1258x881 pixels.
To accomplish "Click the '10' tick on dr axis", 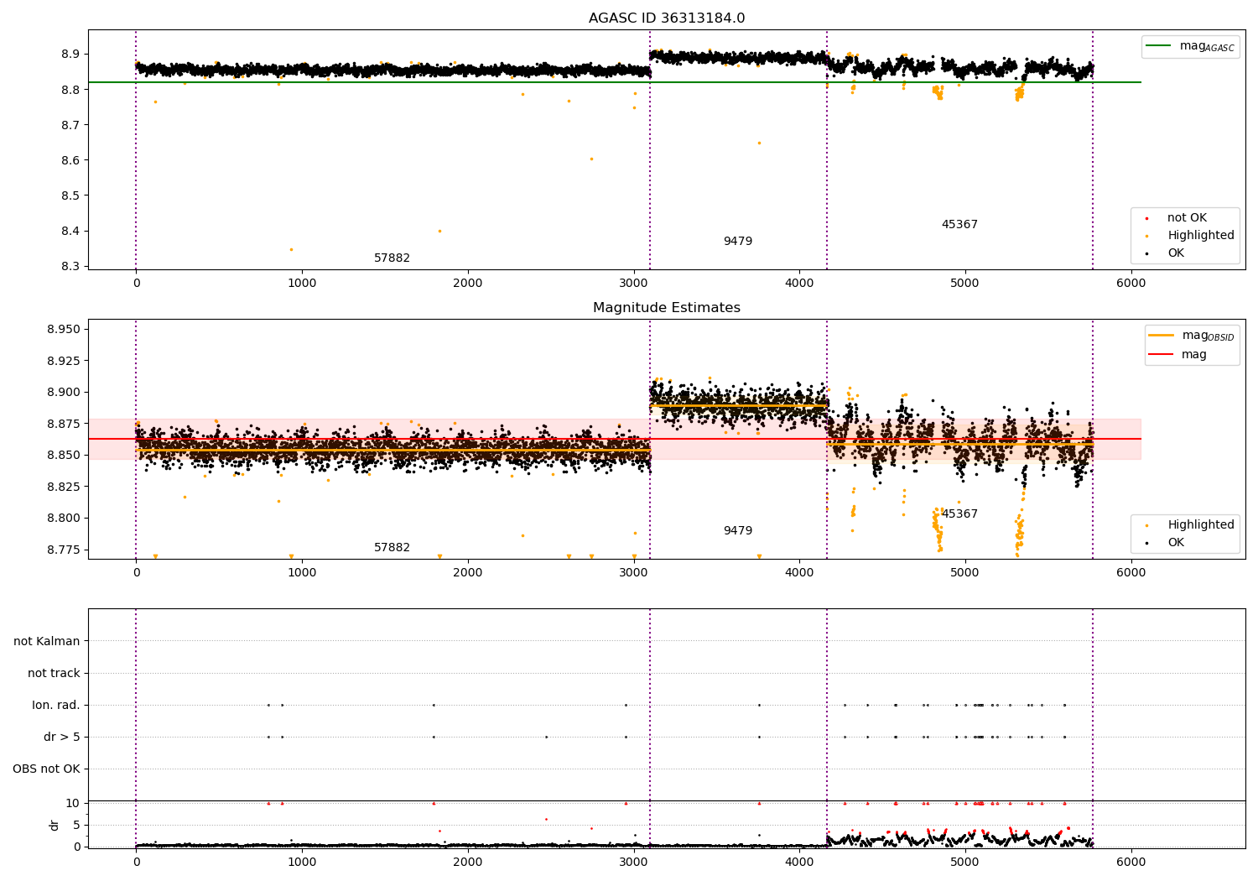I will pos(73,803).
